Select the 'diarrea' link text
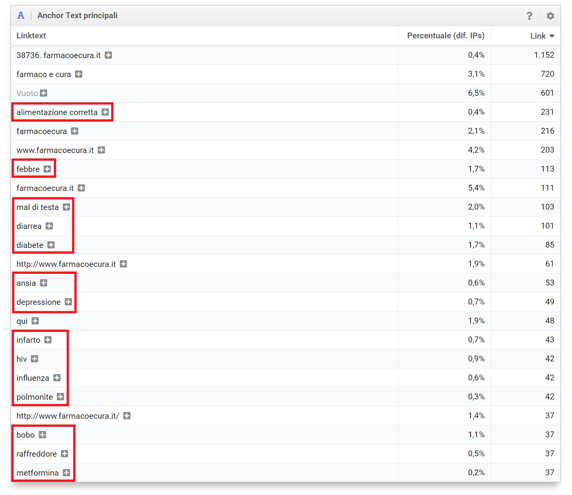This screenshot has height=495, width=572. (29, 226)
